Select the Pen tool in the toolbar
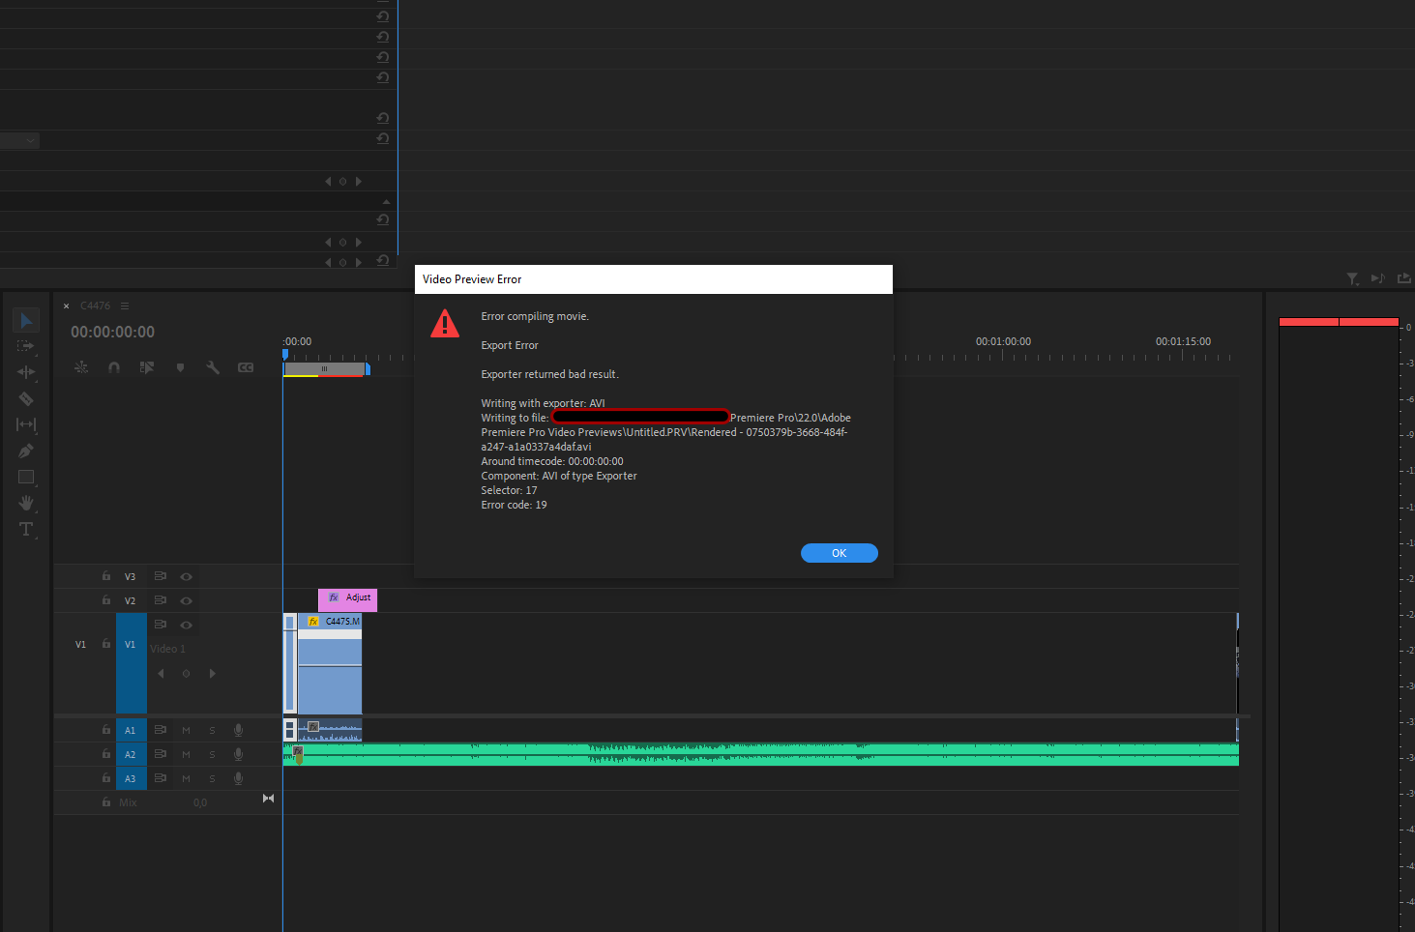1415x932 pixels. (x=26, y=450)
